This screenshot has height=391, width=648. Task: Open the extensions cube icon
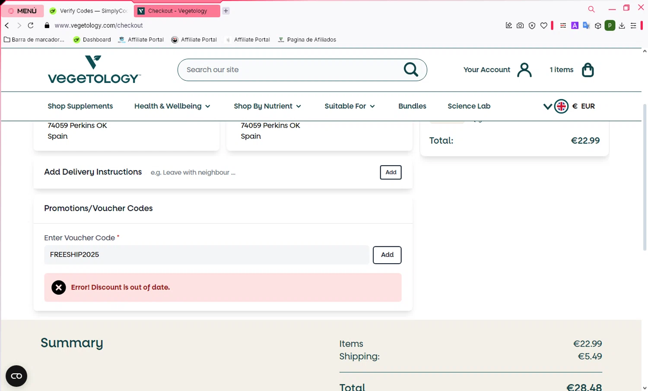click(x=598, y=25)
